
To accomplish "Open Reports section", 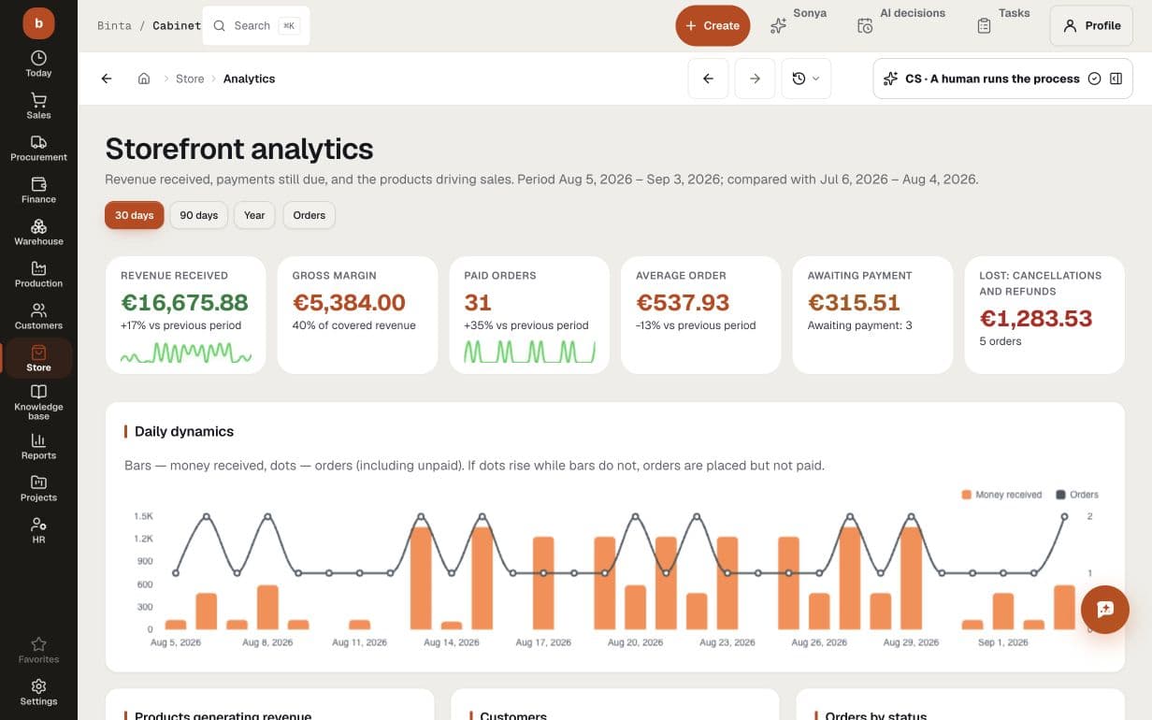I will pyautogui.click(x=38, y=446).
